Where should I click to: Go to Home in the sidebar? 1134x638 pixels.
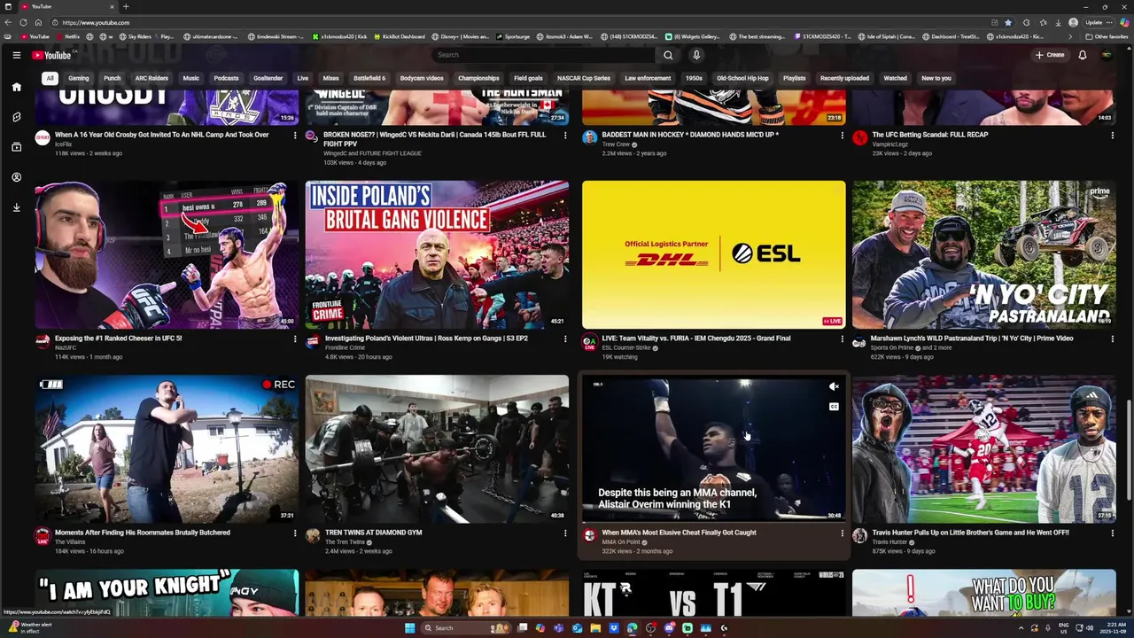[x=16, y=87]
